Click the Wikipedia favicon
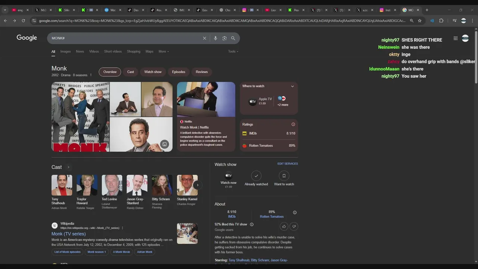This screenshot has width=478, height=269. click(x=55, y=226)
